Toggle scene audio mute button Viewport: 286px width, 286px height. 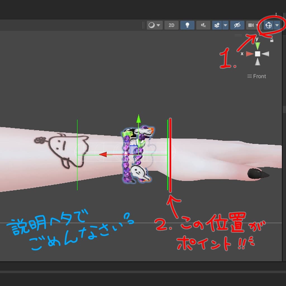[203, 25]
